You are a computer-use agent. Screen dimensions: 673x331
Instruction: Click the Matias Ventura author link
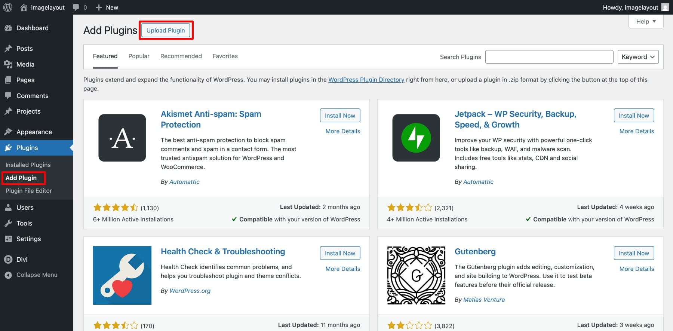(484, 300)
